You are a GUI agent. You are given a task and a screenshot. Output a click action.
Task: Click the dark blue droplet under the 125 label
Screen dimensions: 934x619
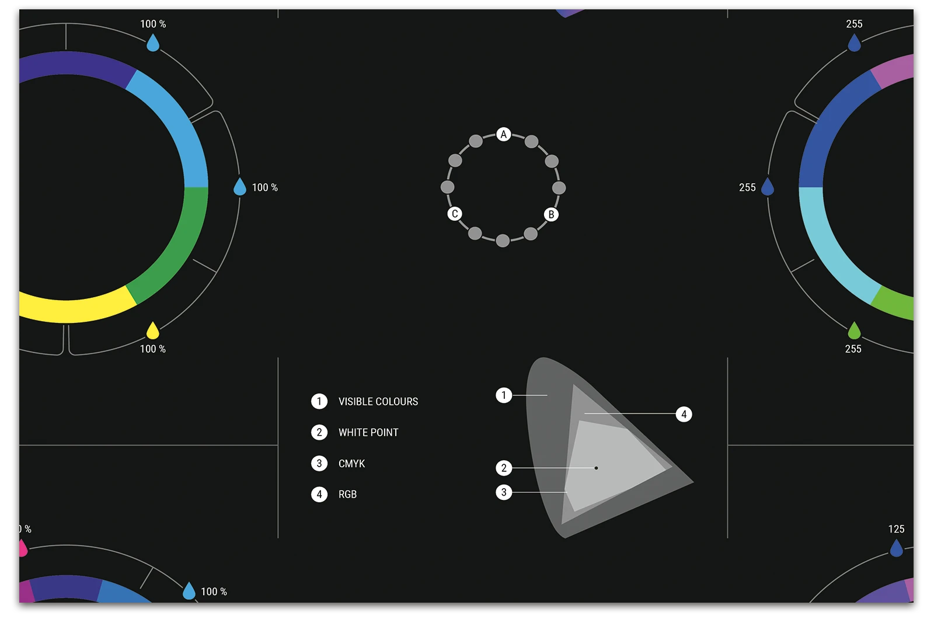[x=896, y=548]
